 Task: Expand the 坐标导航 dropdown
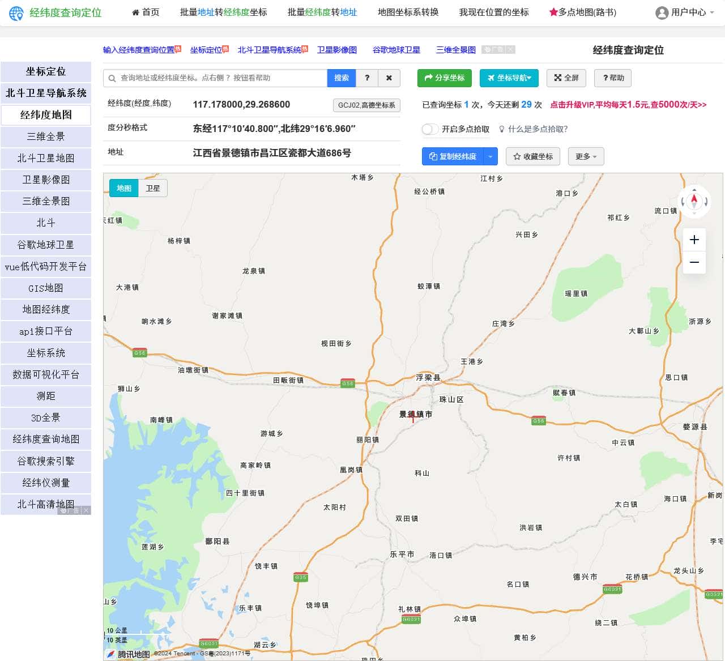(x=509, y=78)
